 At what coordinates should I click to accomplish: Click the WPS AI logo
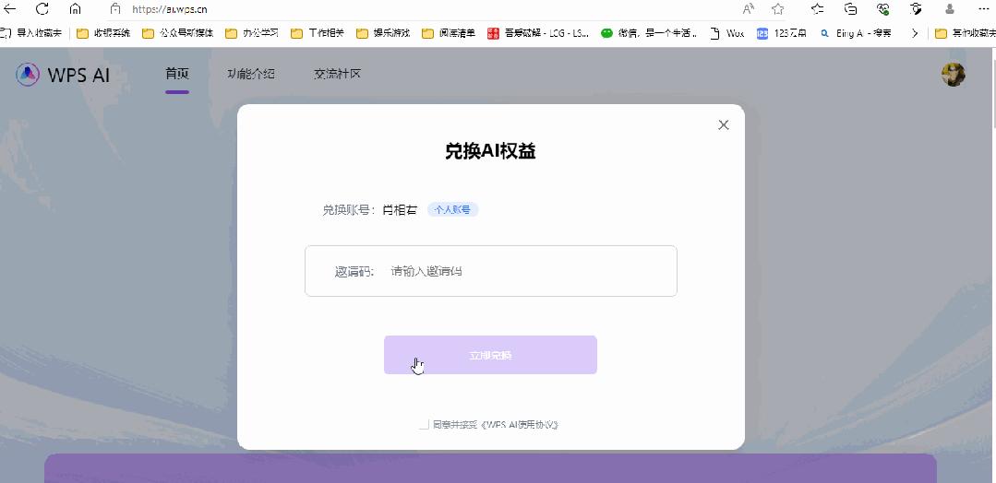(x=63, y=75)
